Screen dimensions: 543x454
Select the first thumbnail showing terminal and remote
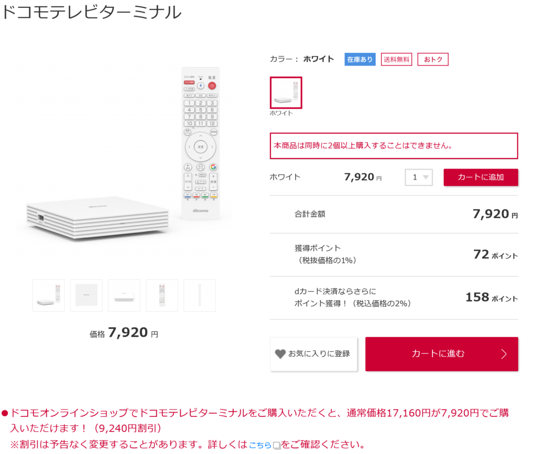[48, 295]
